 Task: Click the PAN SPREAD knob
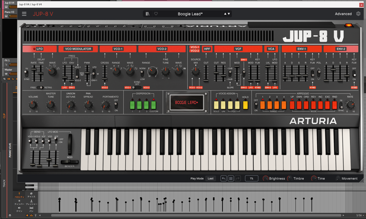[88, 105]
